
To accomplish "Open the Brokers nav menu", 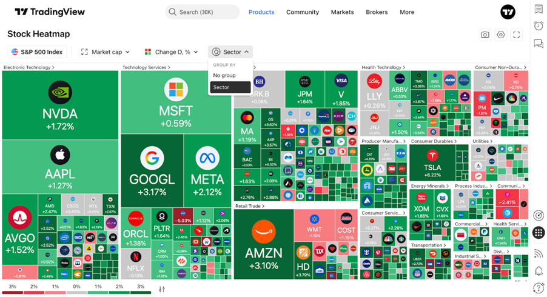I will pyautogui.click(x=377, y=12).
